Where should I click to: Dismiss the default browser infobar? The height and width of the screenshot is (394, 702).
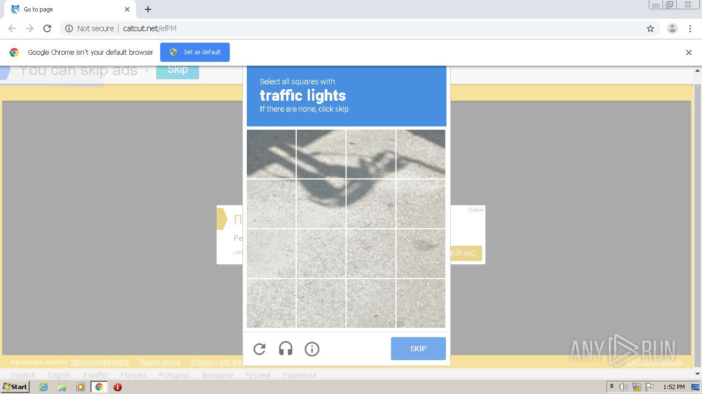(x=689, y=53)
